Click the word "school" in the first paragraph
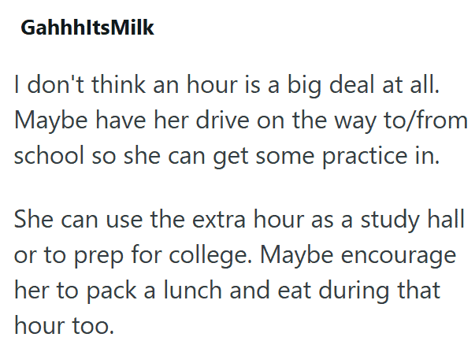The height and width of the screenshot is (352, 475). tap(46, 155)
